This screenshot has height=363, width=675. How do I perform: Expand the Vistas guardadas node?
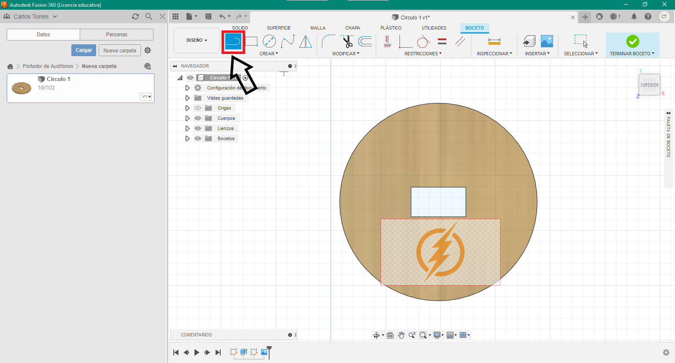click(x=187, y=98)
